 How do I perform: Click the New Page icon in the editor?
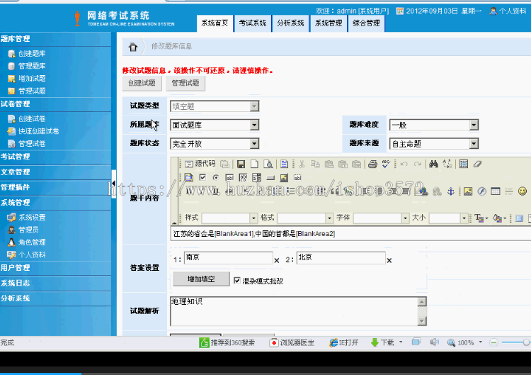[x=254, y=164]
